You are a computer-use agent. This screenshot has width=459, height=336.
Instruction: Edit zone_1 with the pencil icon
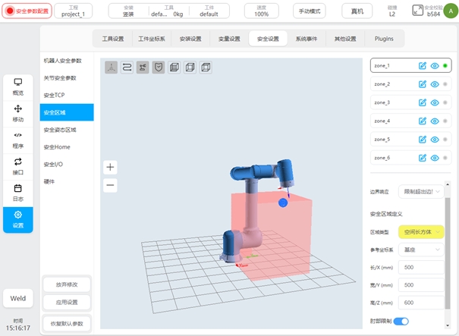[x=423, y=66]
